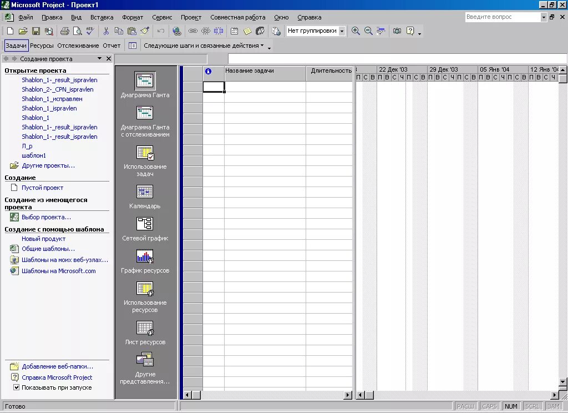Select the Format Painter brush icon
This screenshot has height=413, width=568.
[145, 31]
